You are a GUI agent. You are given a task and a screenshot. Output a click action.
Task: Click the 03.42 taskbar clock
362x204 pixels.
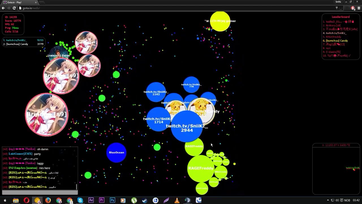(356, 200)
